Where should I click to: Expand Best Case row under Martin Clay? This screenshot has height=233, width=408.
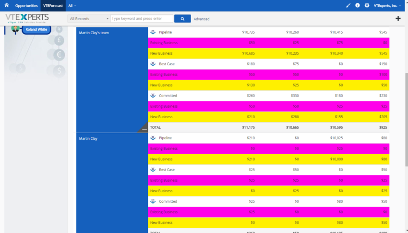153,170
